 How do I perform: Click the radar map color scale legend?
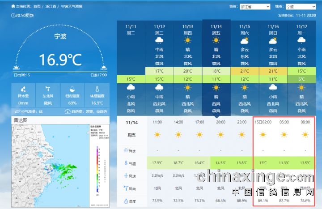tap(97, 171)
